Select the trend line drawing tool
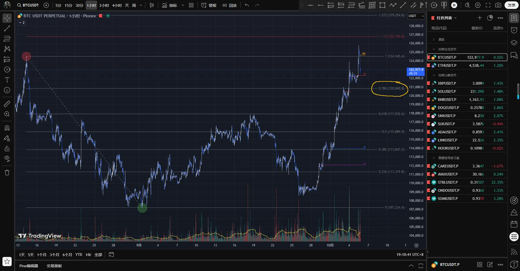 [7, 28]
